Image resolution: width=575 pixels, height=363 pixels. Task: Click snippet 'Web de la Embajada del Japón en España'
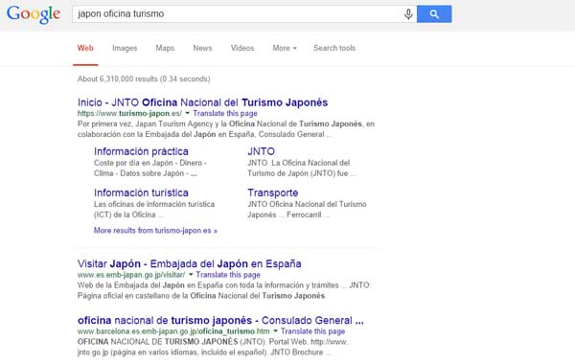pos(224,290)
